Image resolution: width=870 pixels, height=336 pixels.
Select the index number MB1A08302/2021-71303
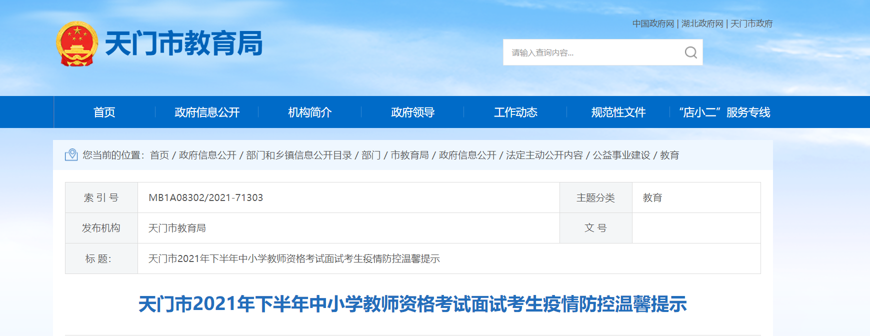(206, 197)
